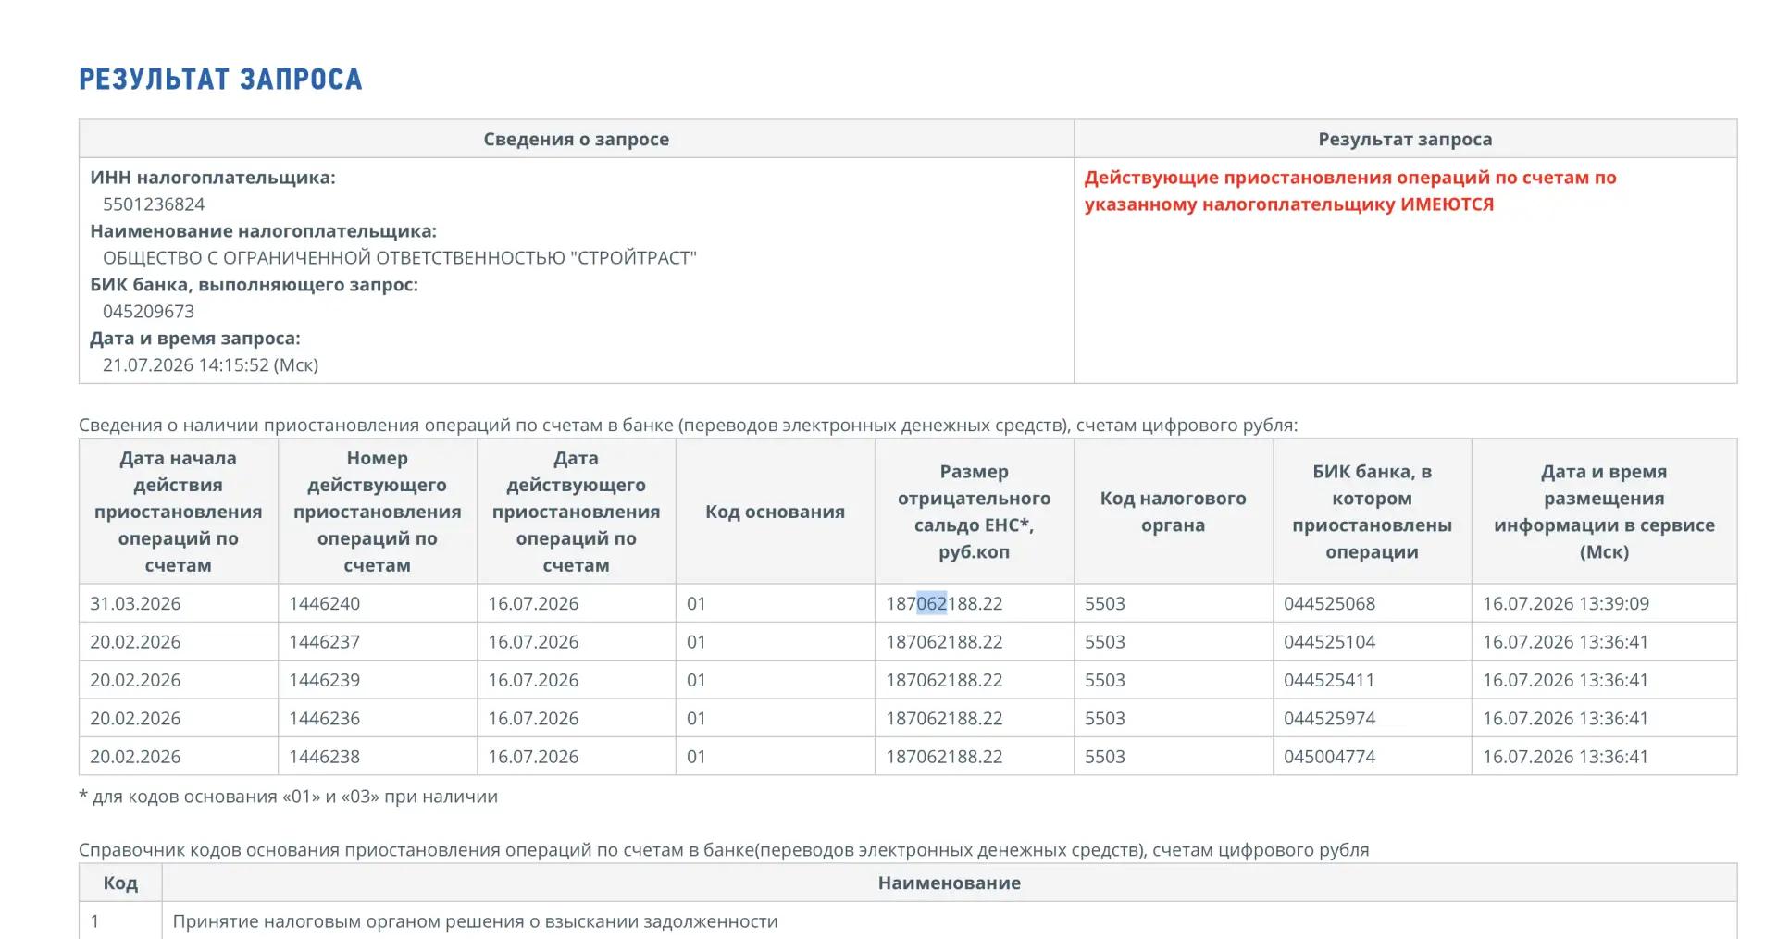Select suspension number 1446236
The height and width of the screenshot is (939, 1777).
324,718
